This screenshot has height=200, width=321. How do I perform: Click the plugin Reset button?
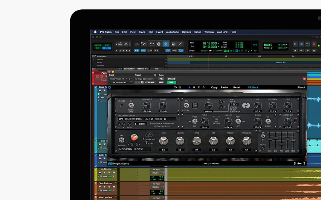(237, 87)
